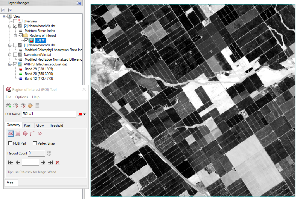The height and width of the screenshot is (199, 297).
Task: Collapse the AVIRISReflectanceSubset.dat layer tree
Action: pyautogui.click(x=10, y=64)
